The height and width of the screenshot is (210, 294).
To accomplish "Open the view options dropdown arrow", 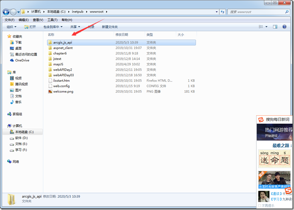I will click(x=266, y=27).
